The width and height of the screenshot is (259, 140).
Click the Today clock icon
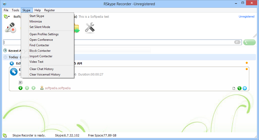6,57
